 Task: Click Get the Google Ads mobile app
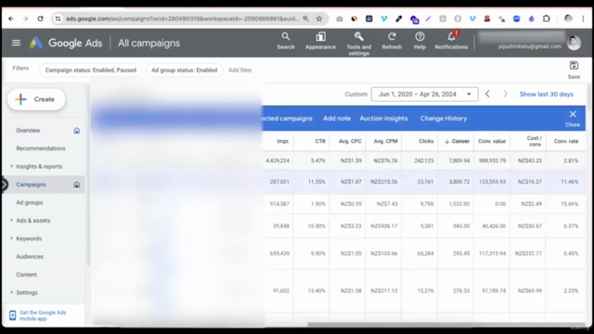[43, 315]
